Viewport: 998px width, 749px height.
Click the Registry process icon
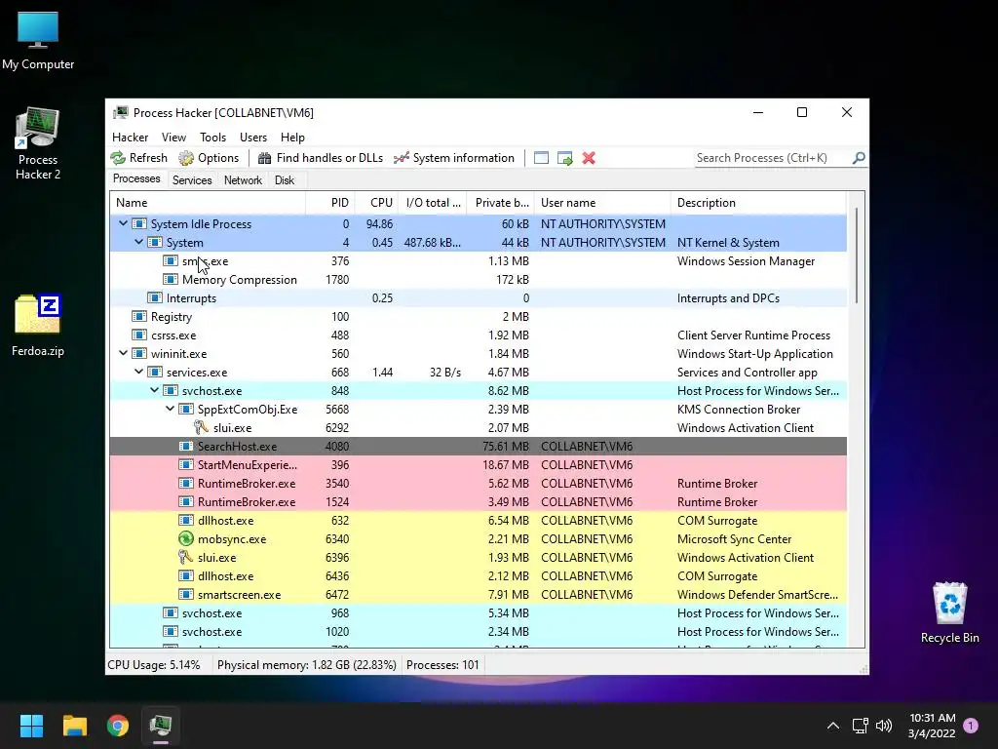pyautogui.click(x=138, y=316)
